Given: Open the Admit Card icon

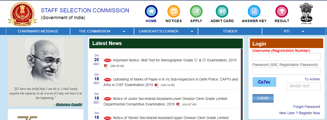Looking at the screenshot, I should [x=222, y=11].
